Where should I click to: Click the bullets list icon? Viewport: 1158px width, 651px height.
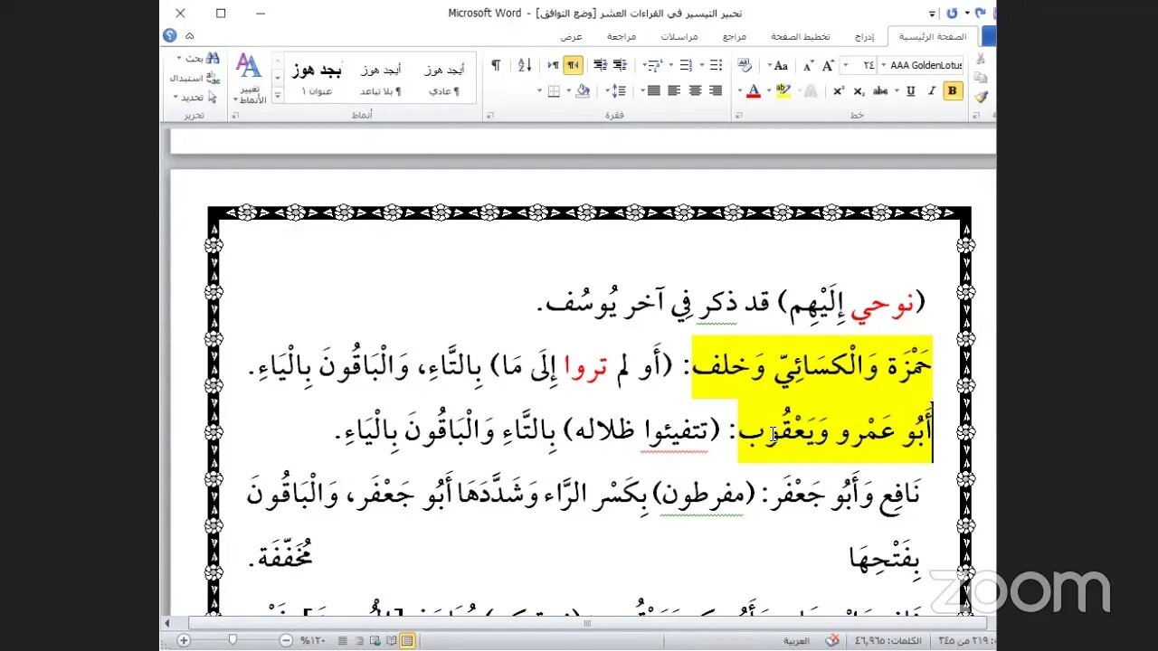click(716, 65)
